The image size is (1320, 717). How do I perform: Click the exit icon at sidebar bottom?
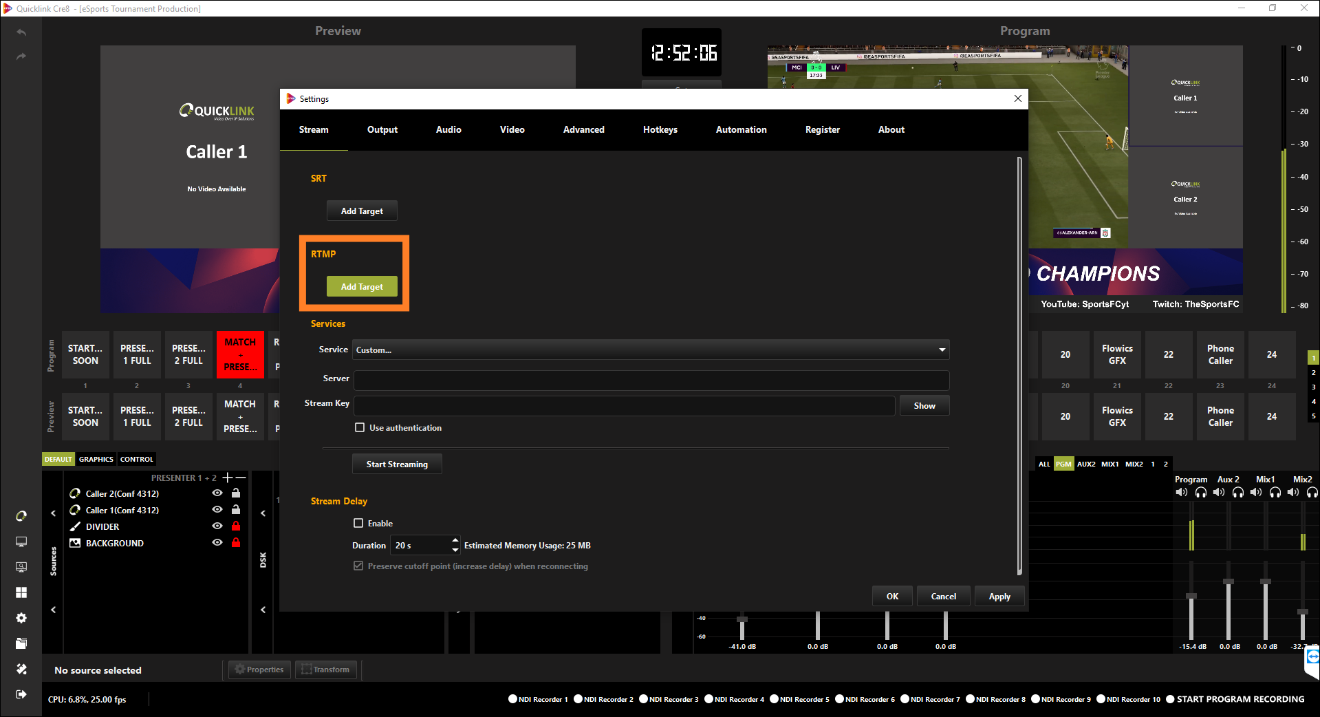[21, 694]
